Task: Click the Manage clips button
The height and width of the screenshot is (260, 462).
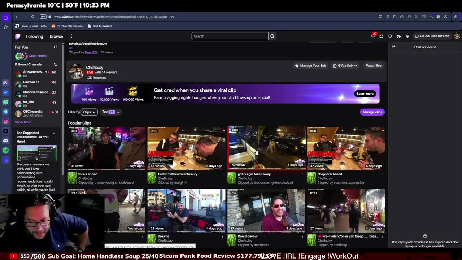Action: click(372, 112)
